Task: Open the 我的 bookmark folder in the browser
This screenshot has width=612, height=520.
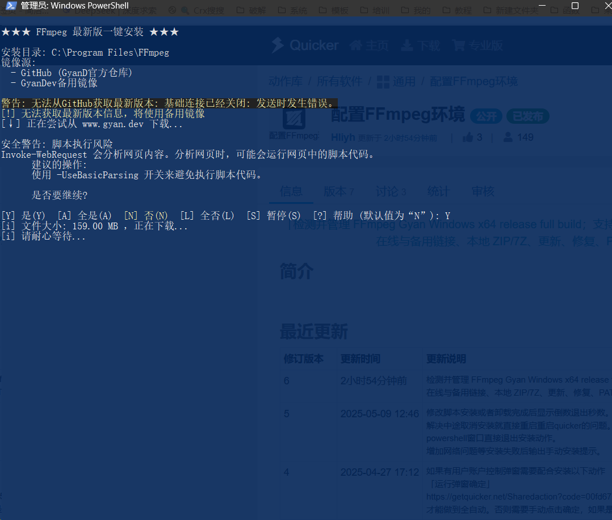Action: click(416, 11)
